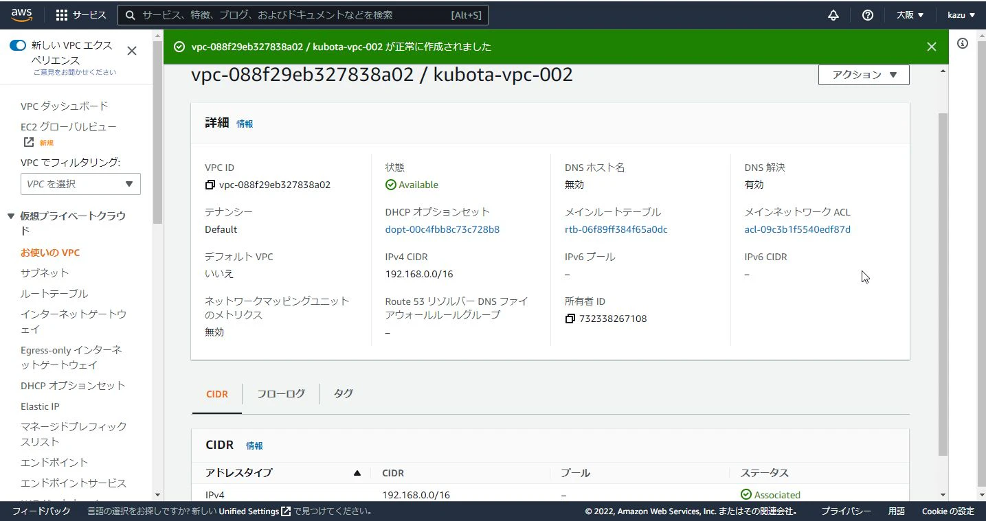Click the IPv4 CIDR value 192.168.0.0/16 in details
The image size is (986, 521).
point(419,274)
